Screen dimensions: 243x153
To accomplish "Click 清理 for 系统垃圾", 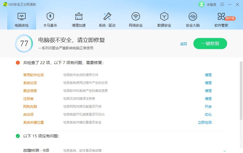I will 208,83.
